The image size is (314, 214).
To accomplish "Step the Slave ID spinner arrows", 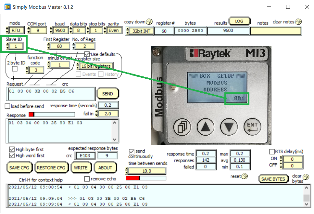I will tap(7, 46).
